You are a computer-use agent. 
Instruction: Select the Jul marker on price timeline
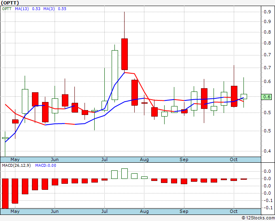(x=104, y=159)
